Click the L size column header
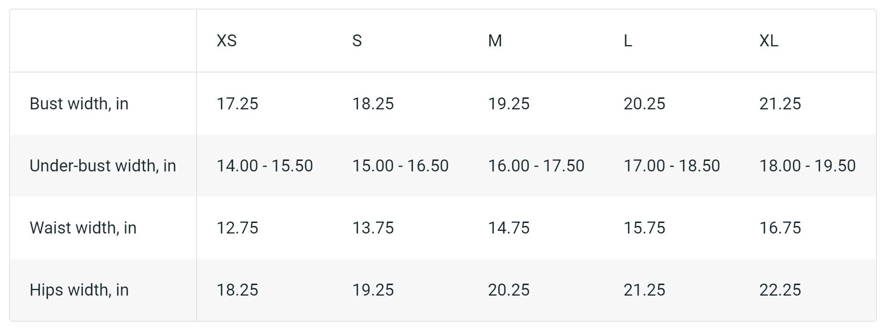885x329 pixels. pyautogui.click(x=628, y=41)
